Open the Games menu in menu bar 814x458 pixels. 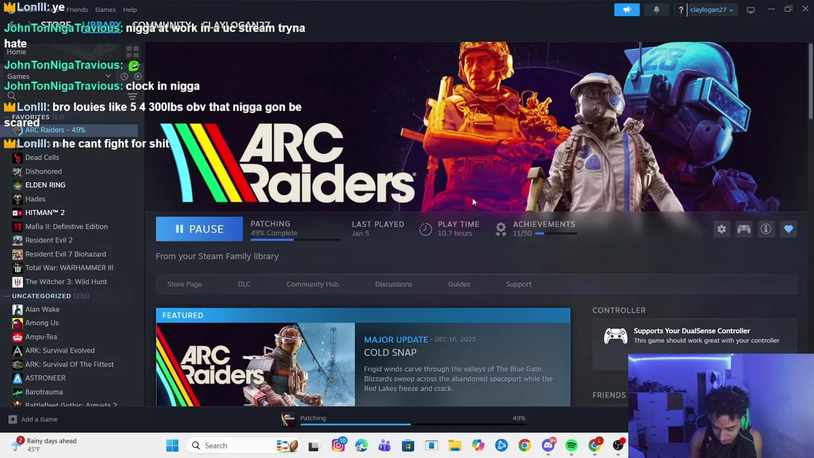click(105, 10)
